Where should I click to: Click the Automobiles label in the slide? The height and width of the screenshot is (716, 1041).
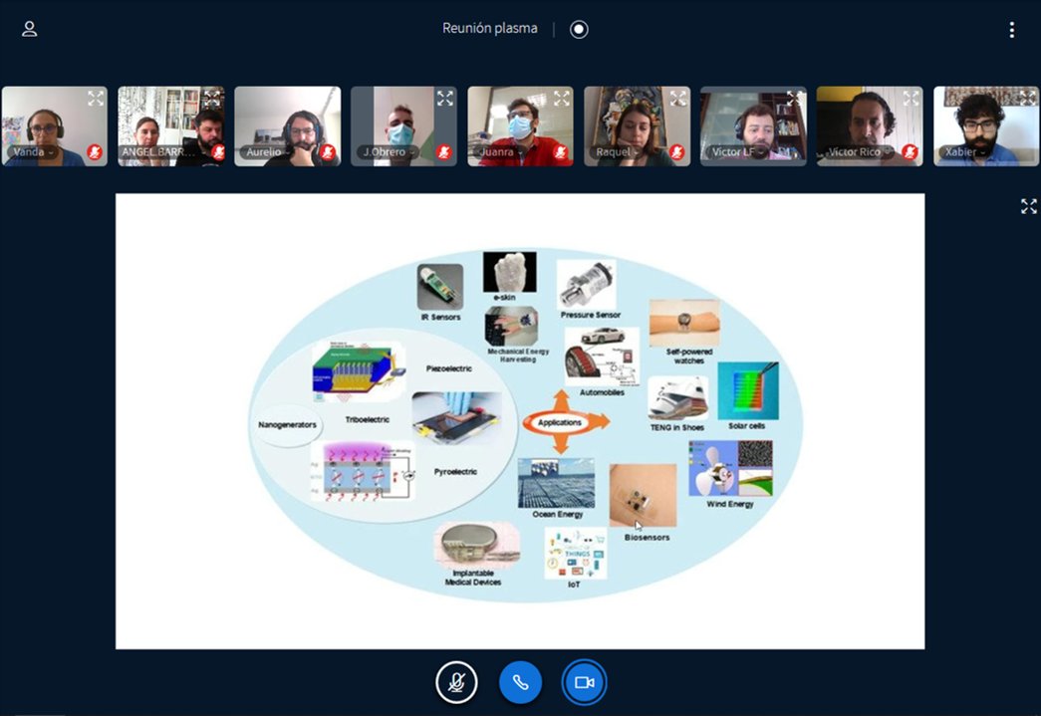[x=602, y=392]
